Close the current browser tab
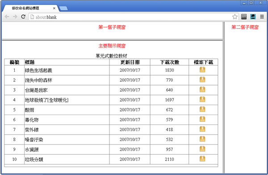Image resolution: width=268 pixels, height=175 pixels. pos(54,8)
